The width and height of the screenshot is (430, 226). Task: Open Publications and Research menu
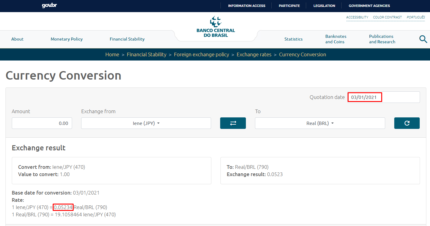click(382, 39)
